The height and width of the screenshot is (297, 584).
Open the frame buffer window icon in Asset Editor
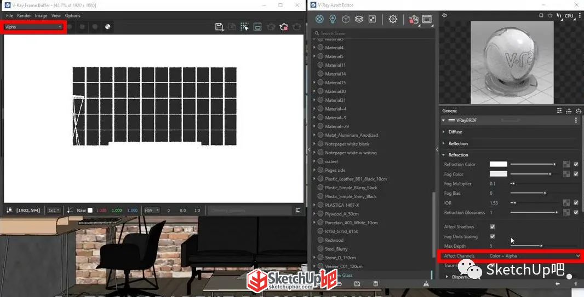427,19
